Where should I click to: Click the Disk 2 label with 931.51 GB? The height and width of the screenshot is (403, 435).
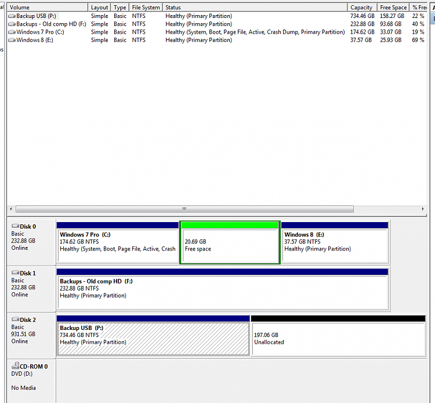point(28,320)
